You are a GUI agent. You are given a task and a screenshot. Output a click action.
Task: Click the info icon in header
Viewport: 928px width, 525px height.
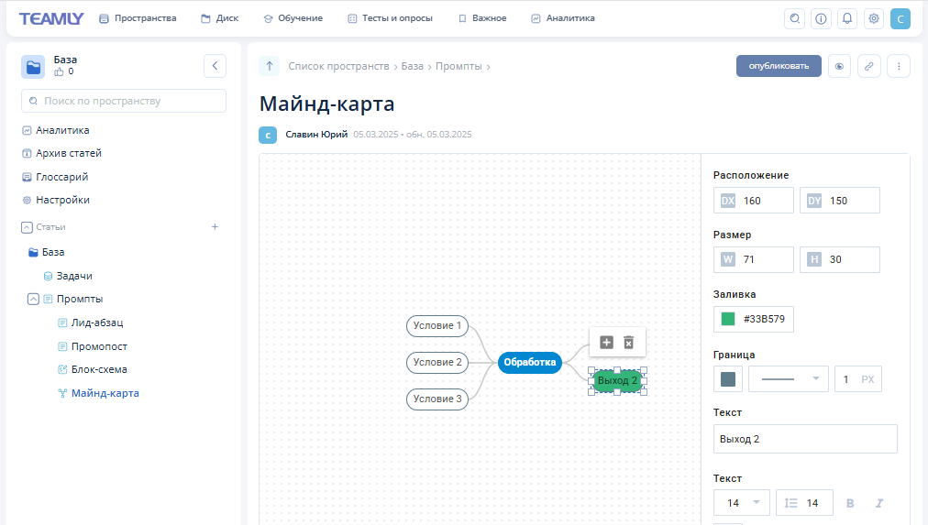coord(821,18)
